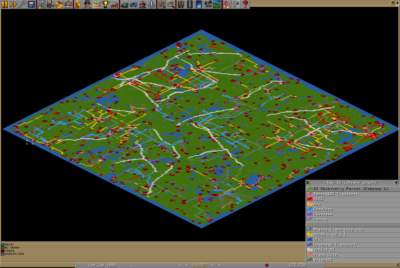400x268 pixels.
Task: Click the Industries legend entry
Action: 12,254
